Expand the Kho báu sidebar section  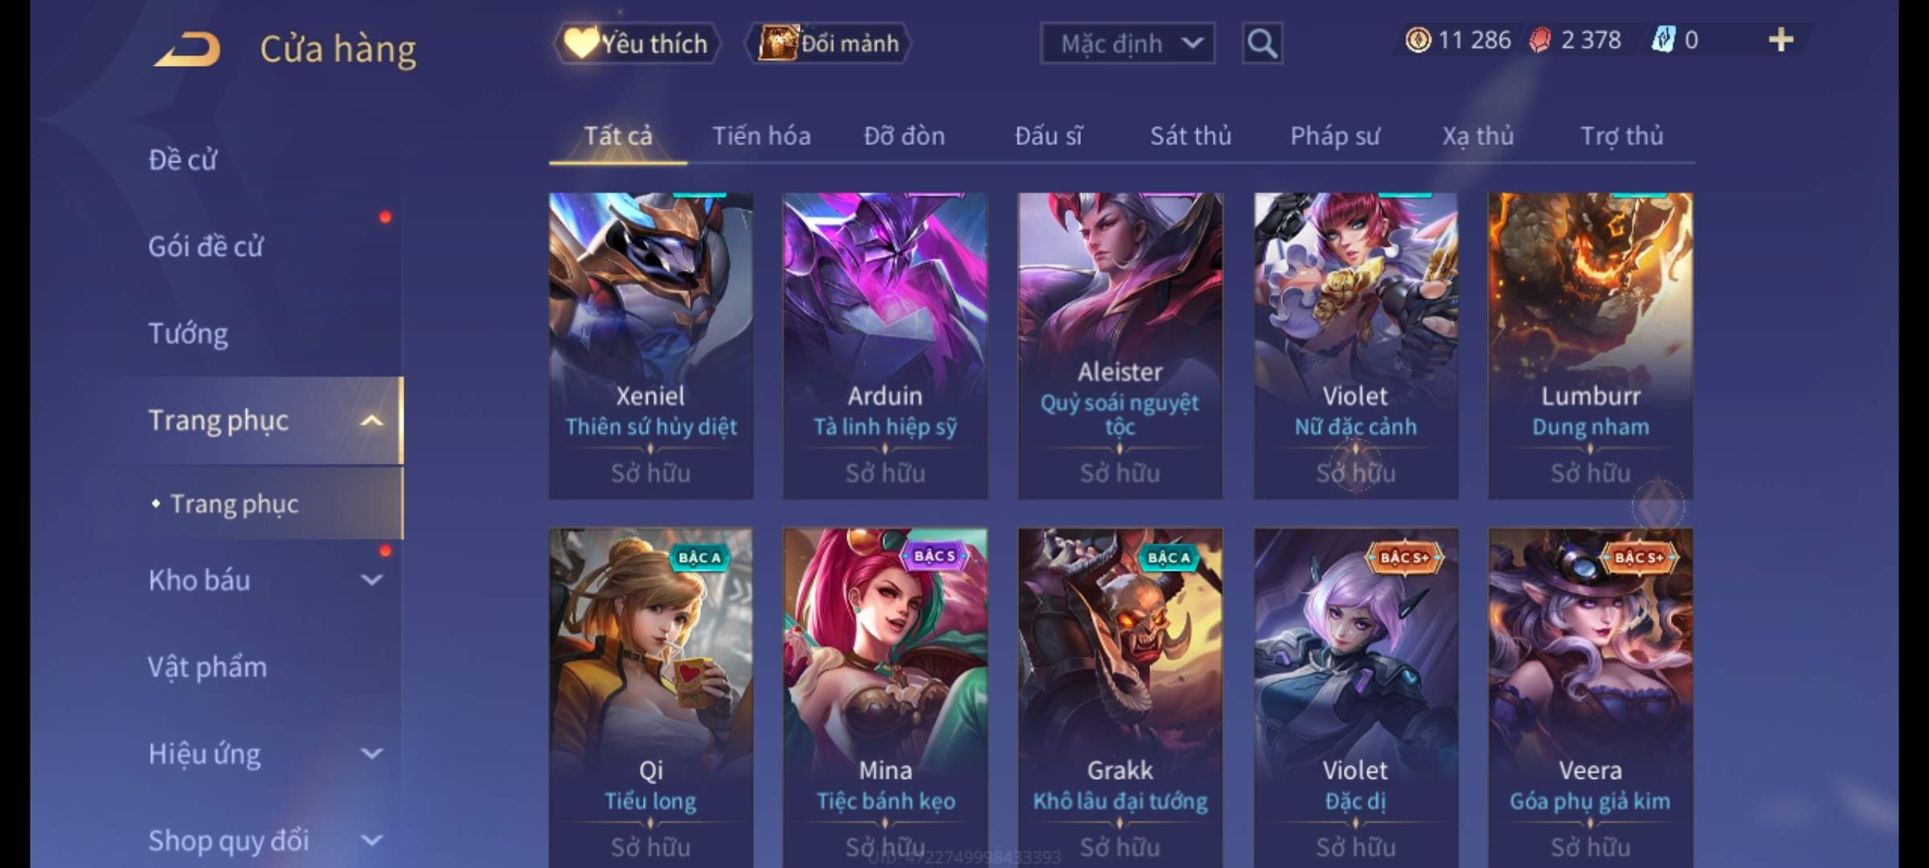[371, 579]
